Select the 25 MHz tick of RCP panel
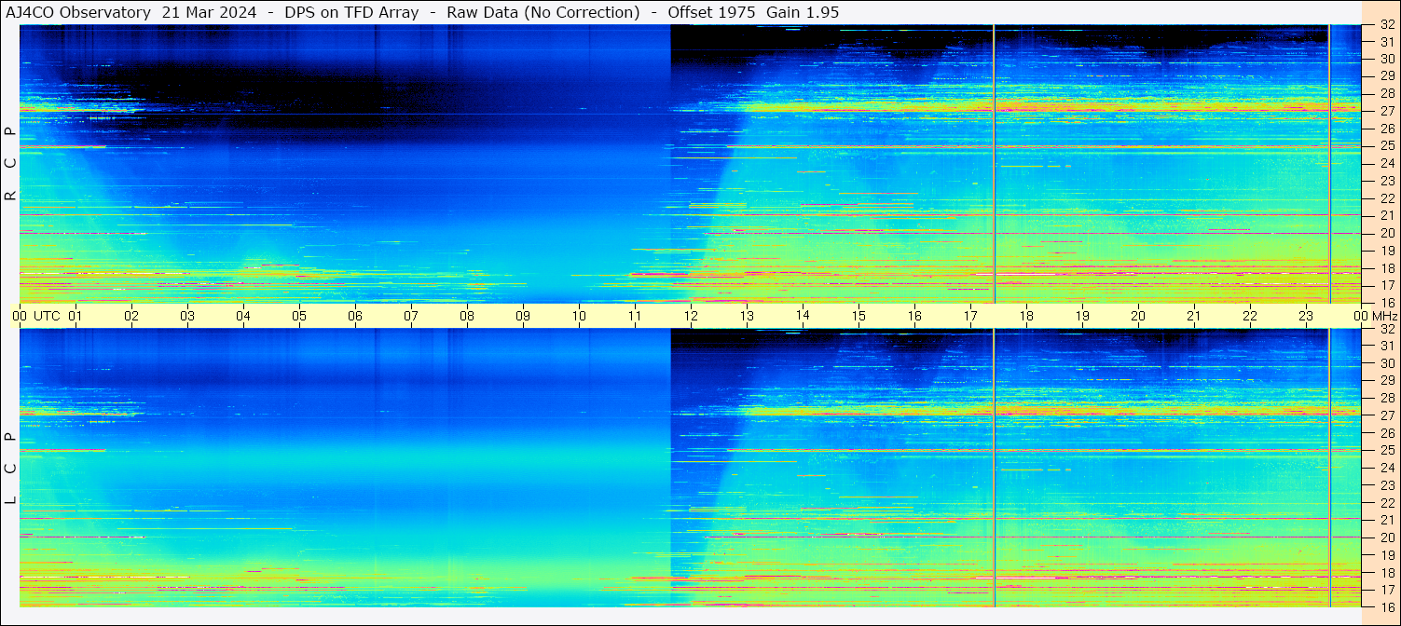The width and height of the screenshot is (1401, 626). click(1387, 146)
